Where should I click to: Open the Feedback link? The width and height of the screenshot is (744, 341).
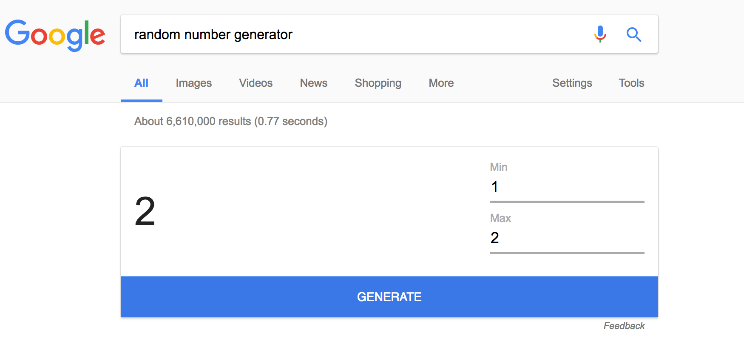coord(624,326)
